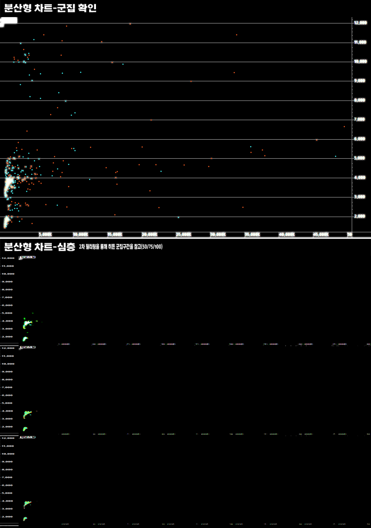Click the 10,000 label of the second deep-dive chart

[x=8, y=364]
